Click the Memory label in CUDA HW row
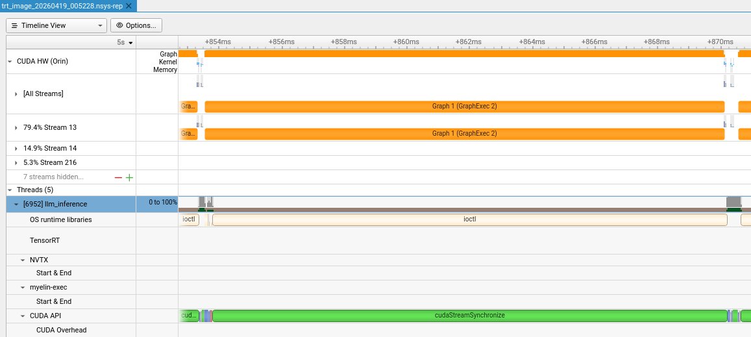 tap(166, 69)
